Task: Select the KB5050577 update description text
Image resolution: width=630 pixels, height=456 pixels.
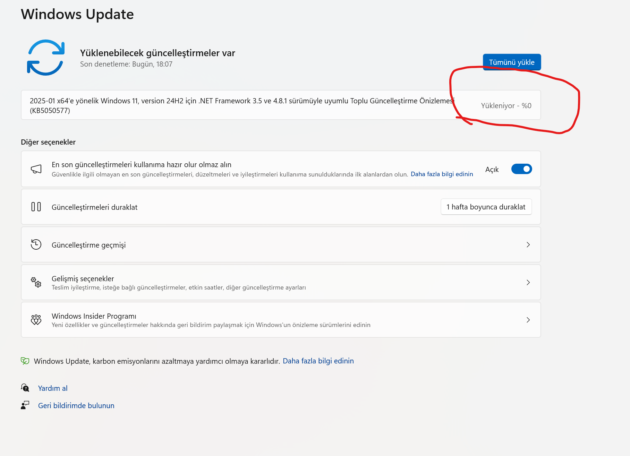Action: 242,105
